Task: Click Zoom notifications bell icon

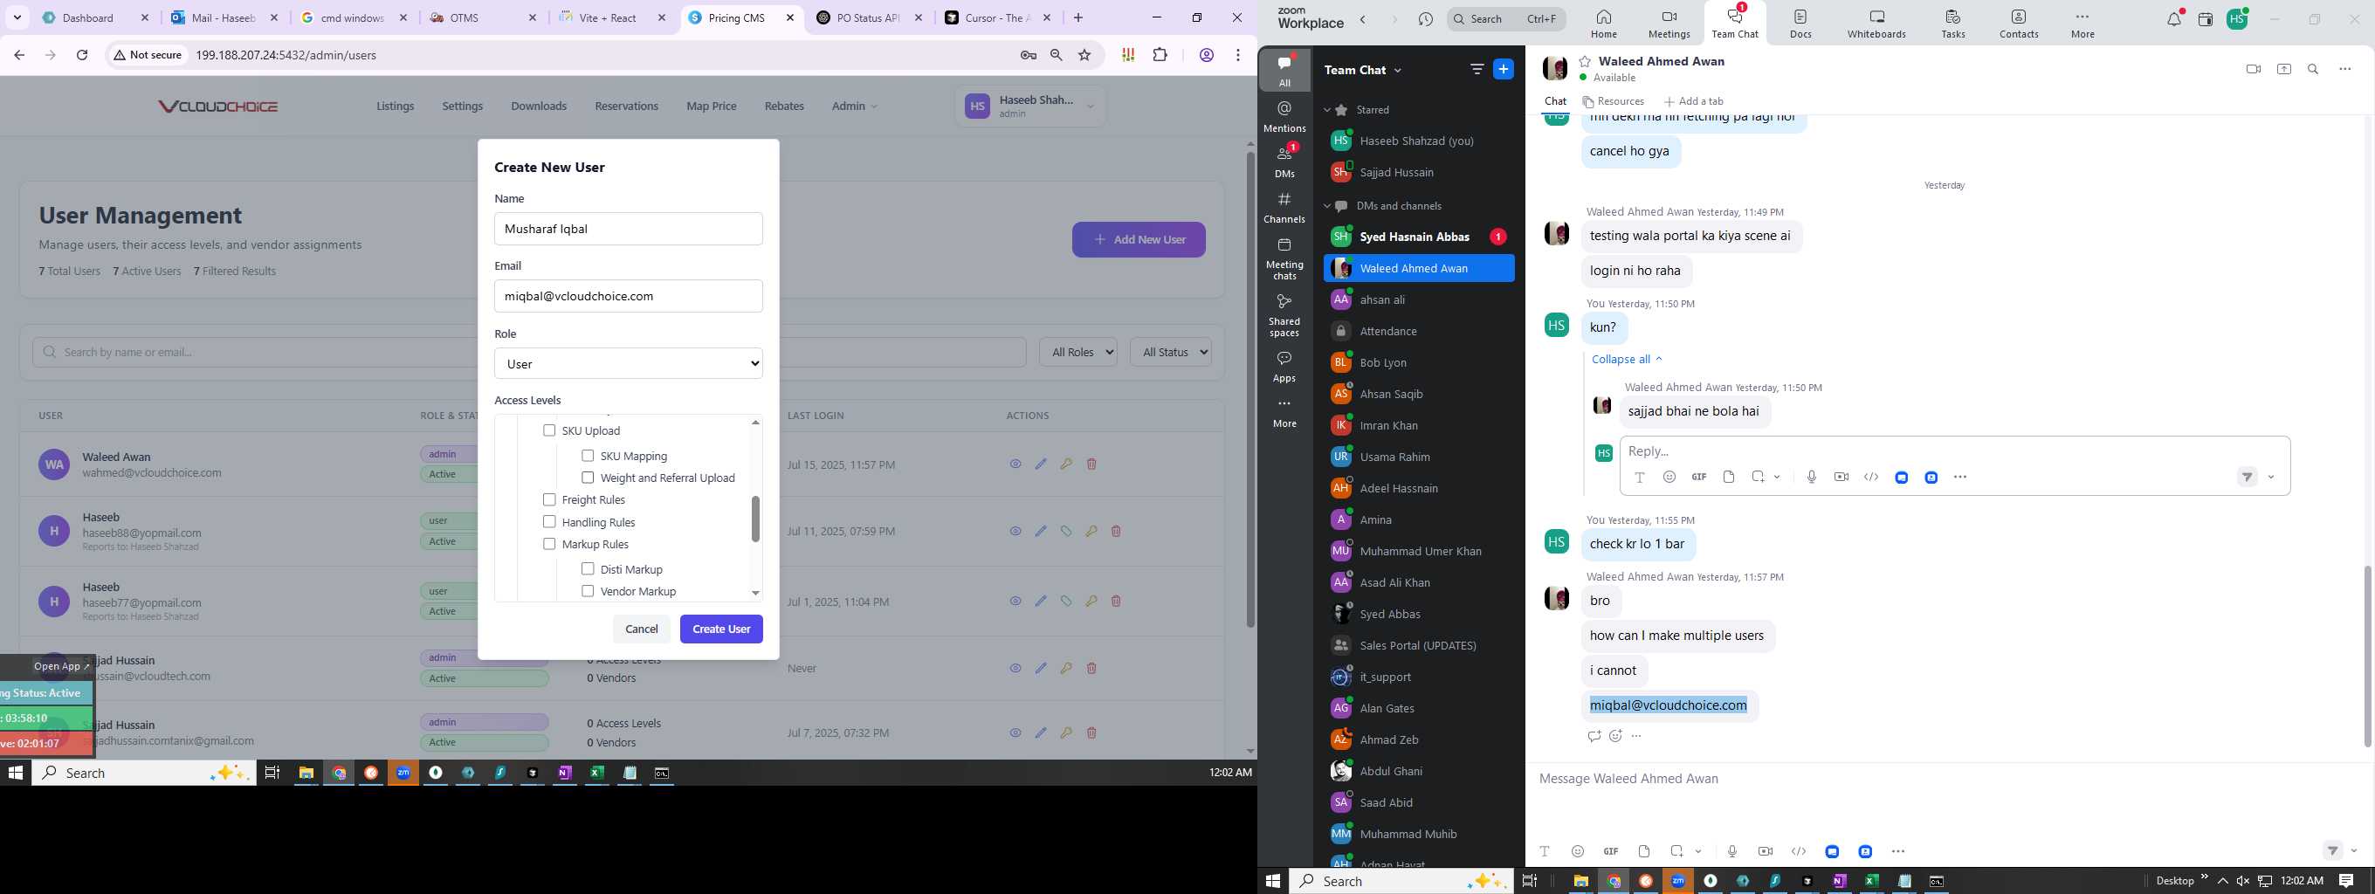Action: click(x=2174, y=19)
